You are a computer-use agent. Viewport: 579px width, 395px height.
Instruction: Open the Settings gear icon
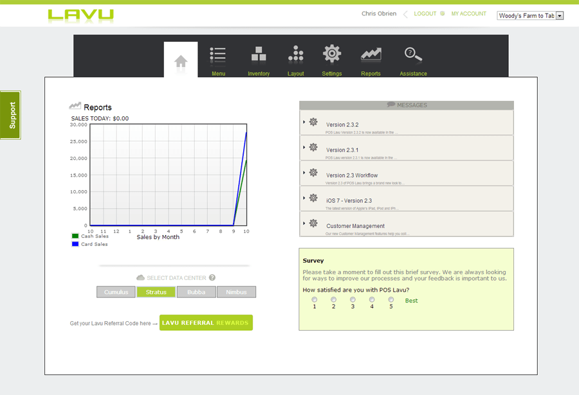coord(332,54)
